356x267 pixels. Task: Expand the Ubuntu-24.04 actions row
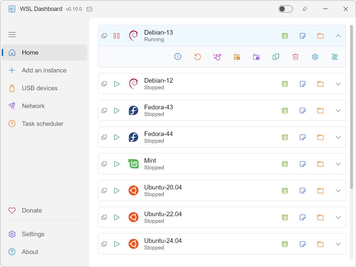coord(338,244)
